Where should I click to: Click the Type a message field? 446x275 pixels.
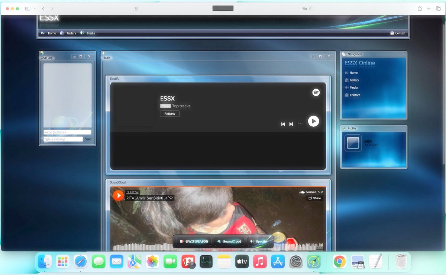pos(63,139)
